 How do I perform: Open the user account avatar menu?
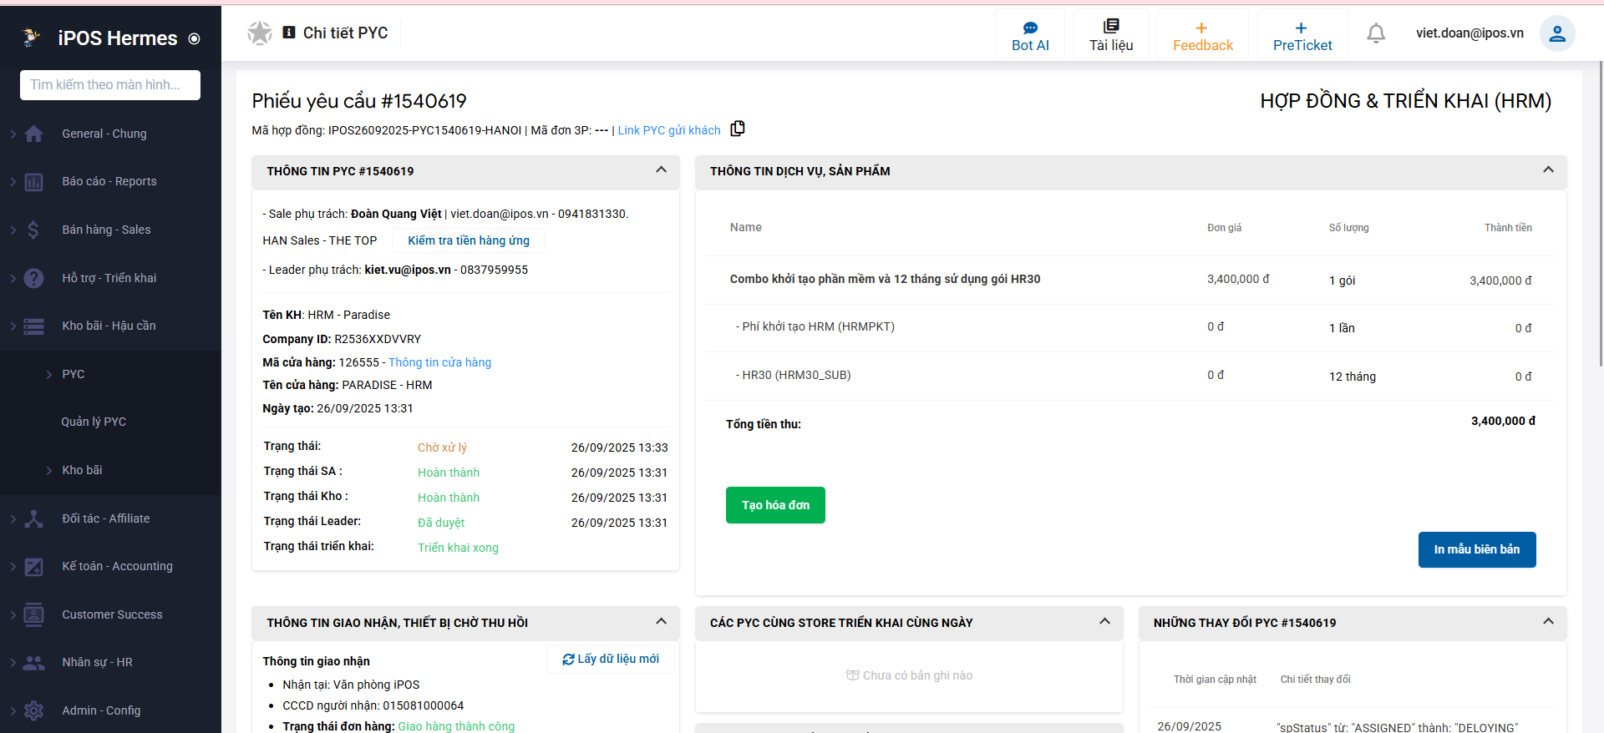1557,33
